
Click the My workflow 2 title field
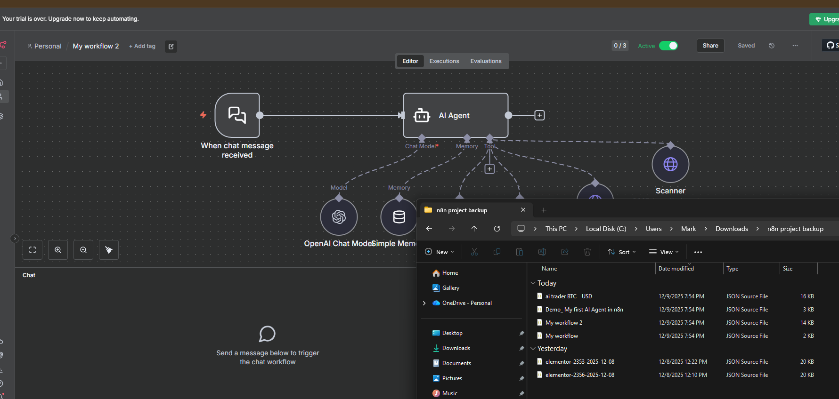96,46
